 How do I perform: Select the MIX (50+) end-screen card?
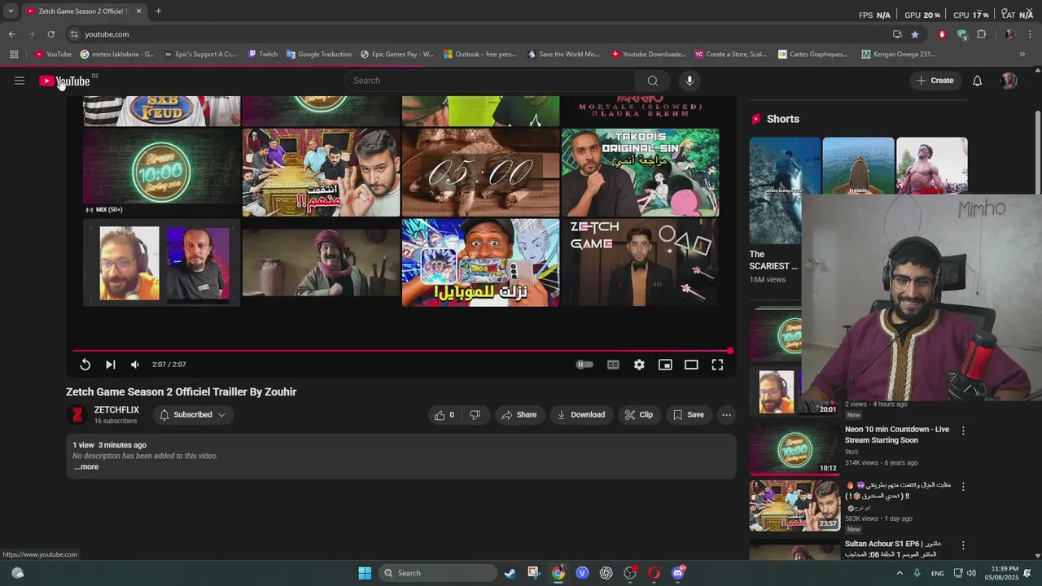(x=161, y=173)
